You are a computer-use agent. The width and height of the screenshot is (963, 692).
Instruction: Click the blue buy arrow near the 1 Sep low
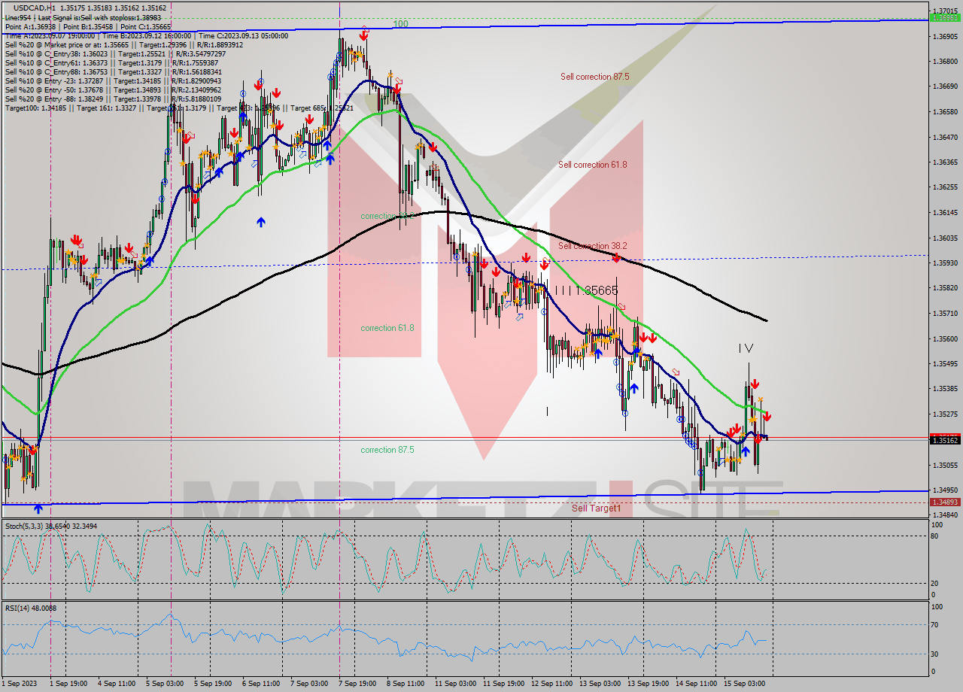pos(36,510)
